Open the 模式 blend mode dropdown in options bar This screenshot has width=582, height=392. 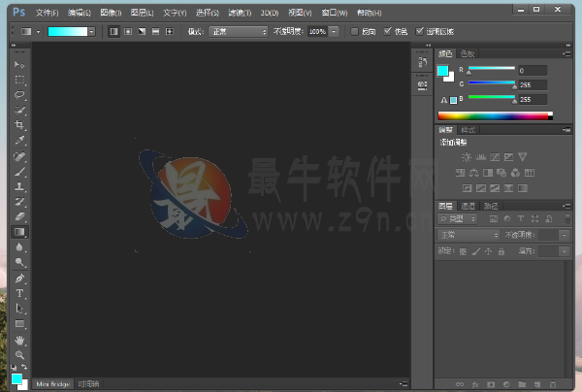click(238, 32)
